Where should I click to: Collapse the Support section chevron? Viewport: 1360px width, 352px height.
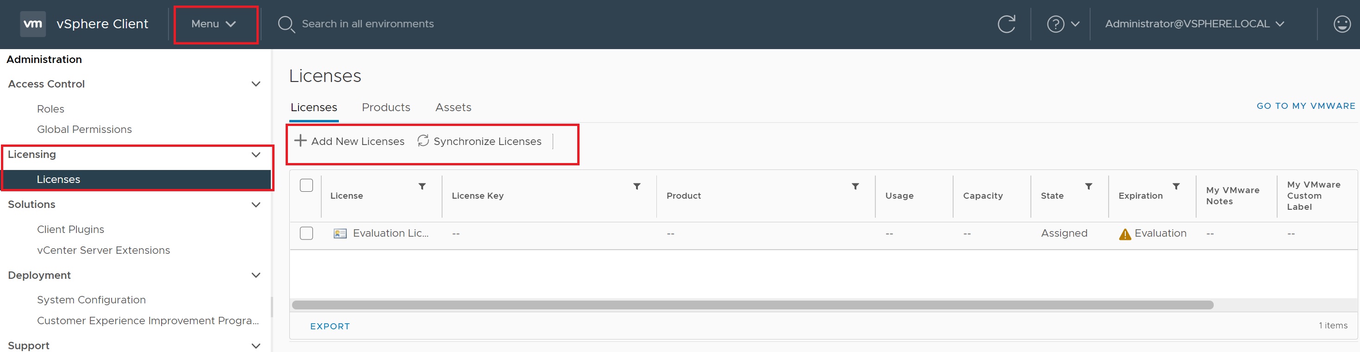pos(256,346)
